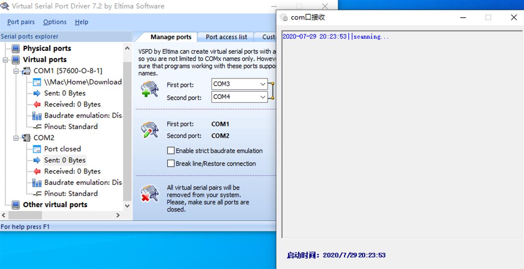The image size is (524, 269).
Task: Select Pinout: Standard under COM1
Action: pos(71,126)
